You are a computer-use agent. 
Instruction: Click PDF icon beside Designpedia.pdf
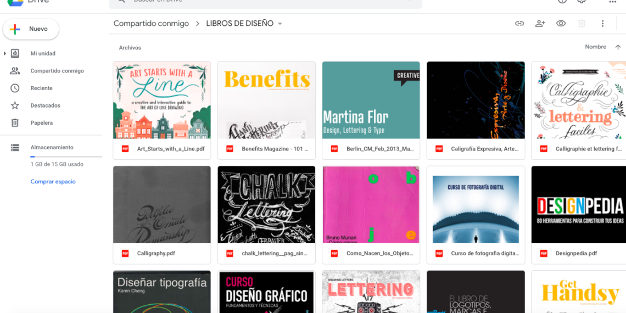544,254
